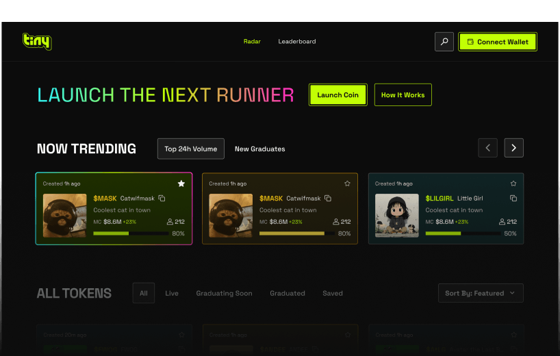Image resolution: width=560 pixels, height=356 pixels.
Task: Select the Top 24h Volume tab
Action: 190,149
